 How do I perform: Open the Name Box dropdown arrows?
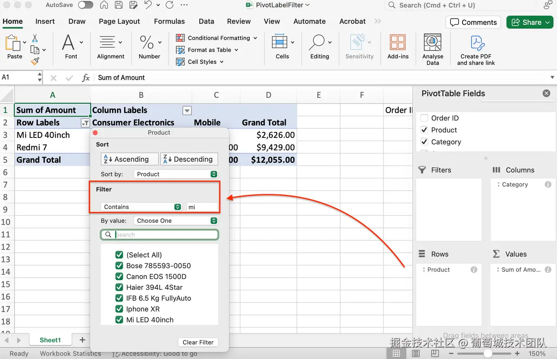coord(40,77)
